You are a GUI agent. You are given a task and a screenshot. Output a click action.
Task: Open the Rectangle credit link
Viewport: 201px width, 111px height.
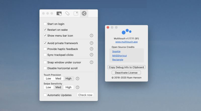click(x=118, y=60)
